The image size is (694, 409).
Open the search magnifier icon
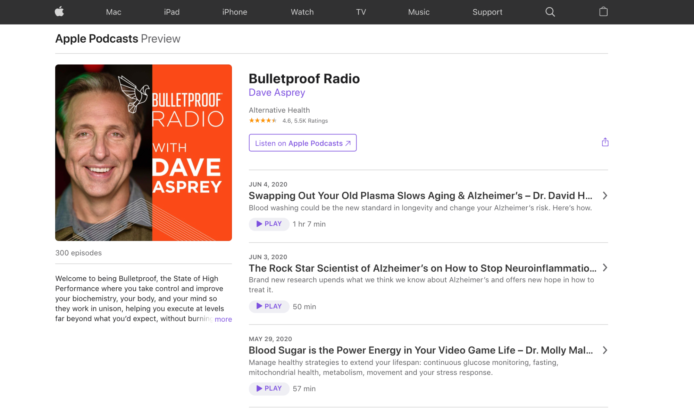pos(550,12)
